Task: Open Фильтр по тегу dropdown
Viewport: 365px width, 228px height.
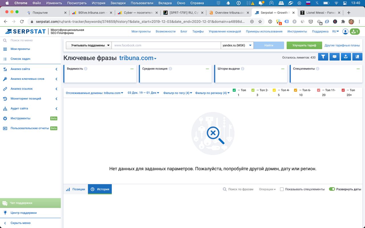Action: (x=178, y=93)
